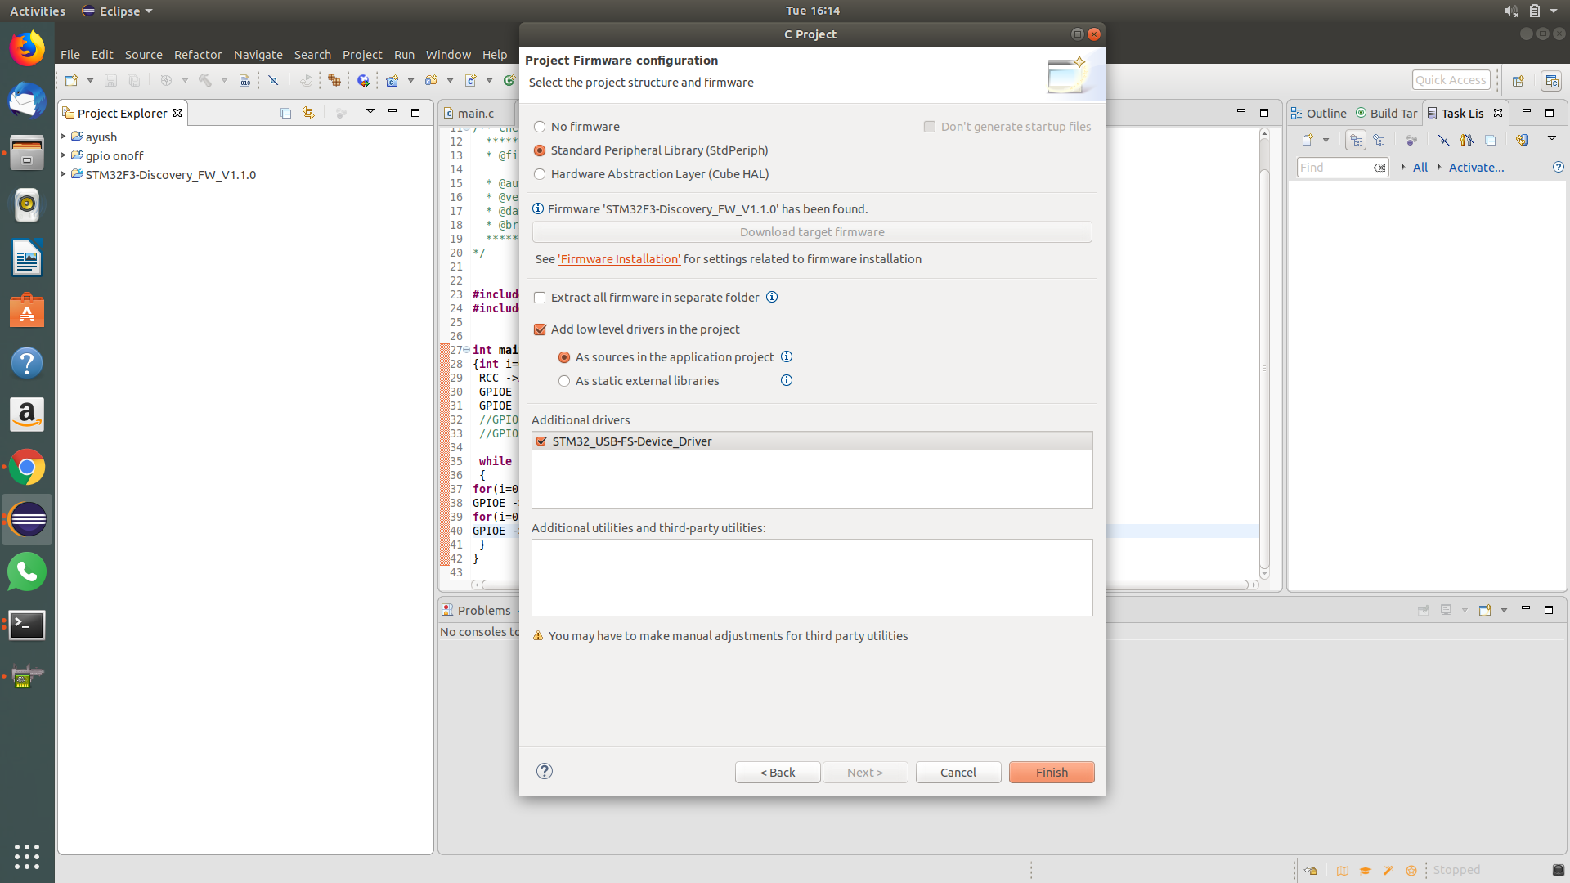
Task: Open the 'Firmware Installation' link
Action: (x=619, y=259)
